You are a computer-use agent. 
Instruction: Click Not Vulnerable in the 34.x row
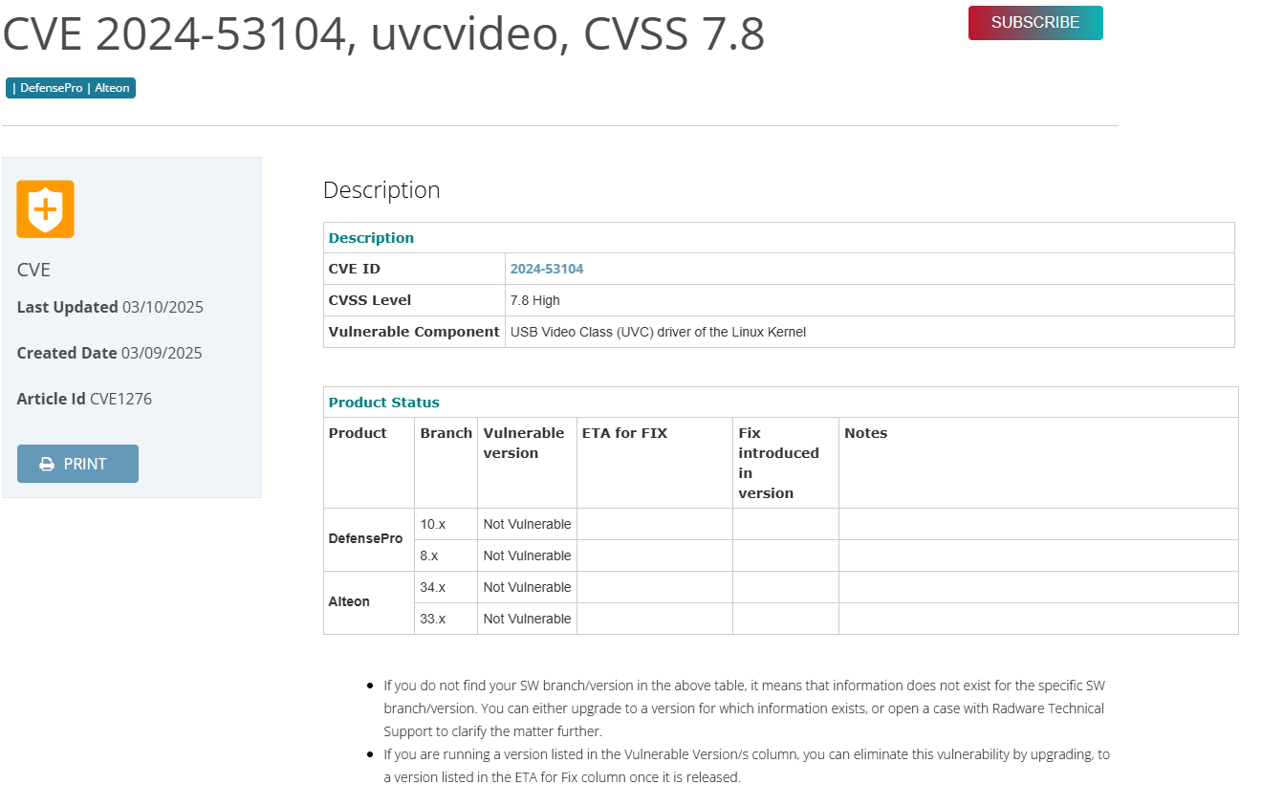click(x=528, y=587)
